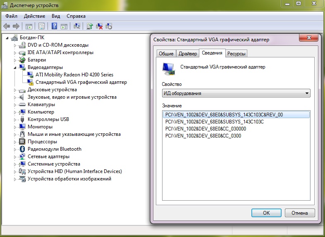325x237 pixels.
Task: Click the Видеоадаптеры display icon
Action: [22, 67]
